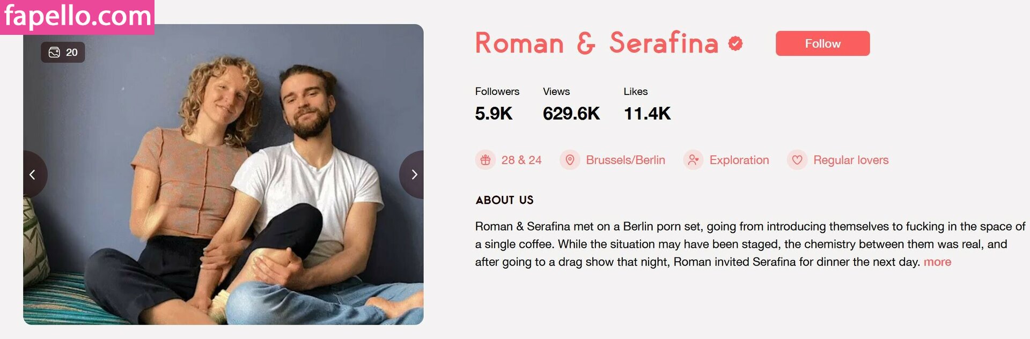Click the heart Regular lovers icon

coord(797,160)
